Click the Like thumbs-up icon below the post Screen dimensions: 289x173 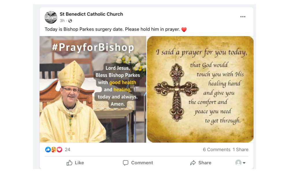[69, 163]
